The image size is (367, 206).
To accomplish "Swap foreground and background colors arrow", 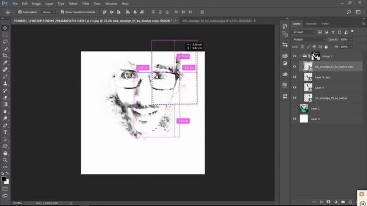I will pyautogui.click(x=7, y=173).
